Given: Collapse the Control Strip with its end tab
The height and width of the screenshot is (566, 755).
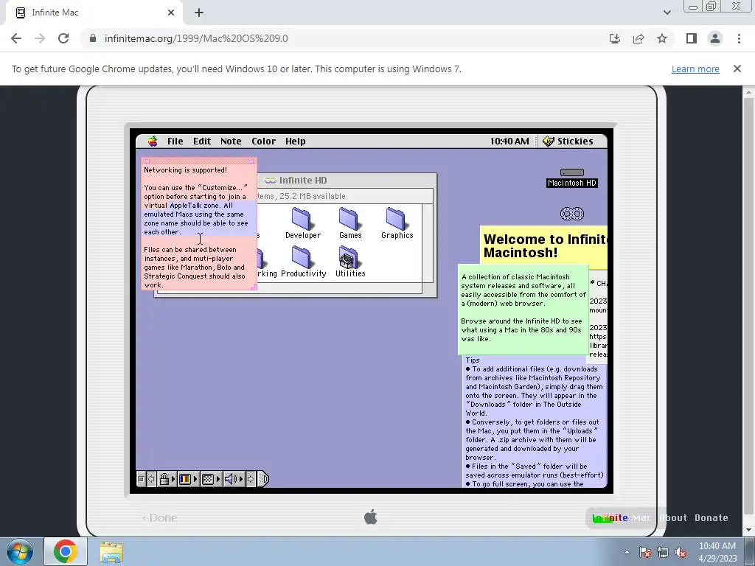Looking at the screenshot, I should pyautogui.click(x=263, y=479).
